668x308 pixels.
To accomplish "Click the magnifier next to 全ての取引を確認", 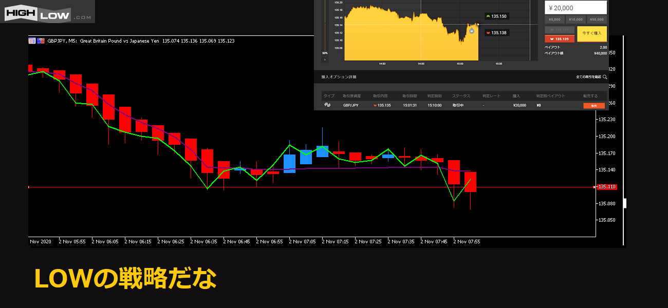I will click(605, 77).
